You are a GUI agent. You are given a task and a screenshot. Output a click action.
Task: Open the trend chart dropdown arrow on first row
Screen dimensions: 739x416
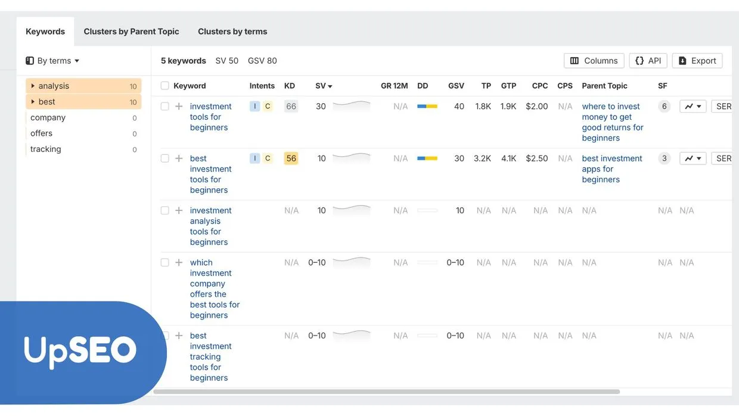[x=699, y=106]
